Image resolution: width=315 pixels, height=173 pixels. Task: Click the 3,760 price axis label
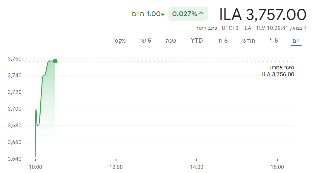15,59
